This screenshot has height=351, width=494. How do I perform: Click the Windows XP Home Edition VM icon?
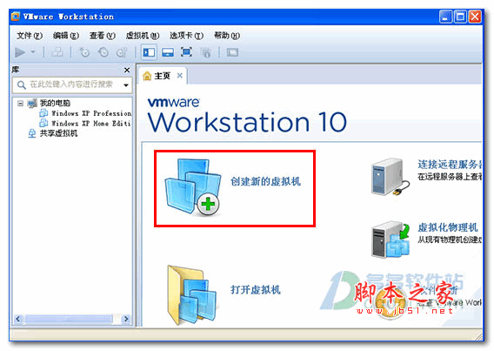(x=43, y=123)
